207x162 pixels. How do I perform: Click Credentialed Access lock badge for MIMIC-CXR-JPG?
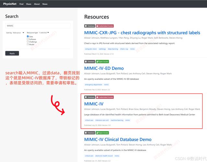click(105, 26)
